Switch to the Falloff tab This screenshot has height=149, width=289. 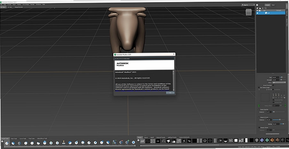[152, 137]
